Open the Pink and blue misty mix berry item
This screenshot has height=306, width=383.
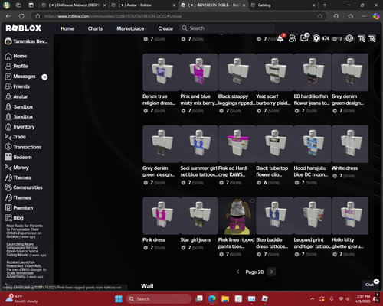point(199,72)
